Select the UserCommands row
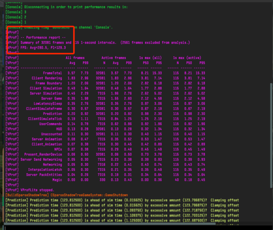The image size is (273, 230). [50, 123]
